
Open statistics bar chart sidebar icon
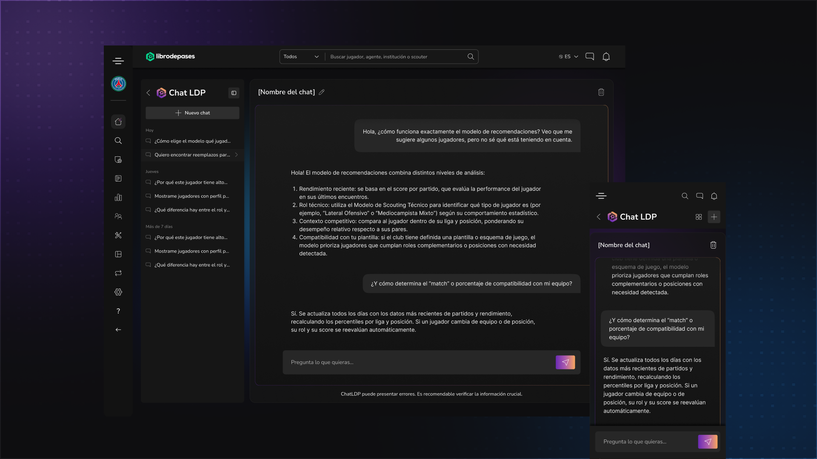click(118, 198)
